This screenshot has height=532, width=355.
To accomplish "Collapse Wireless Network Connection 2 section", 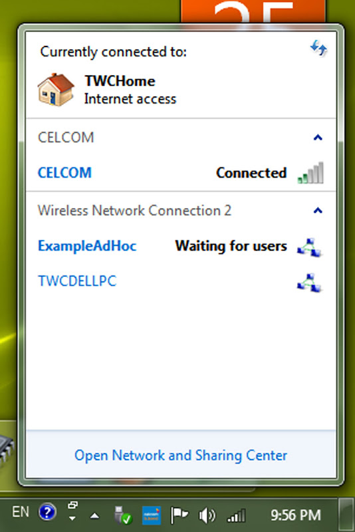I will pyautogui.click(x=318, y=211).
